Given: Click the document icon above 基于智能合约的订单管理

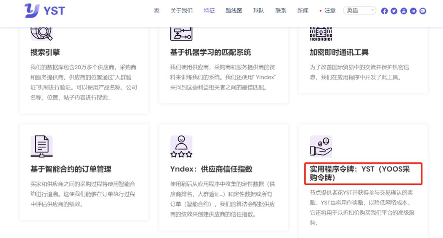Looking at the screenshot, I should pyautogui.click(x=41, y=146).
